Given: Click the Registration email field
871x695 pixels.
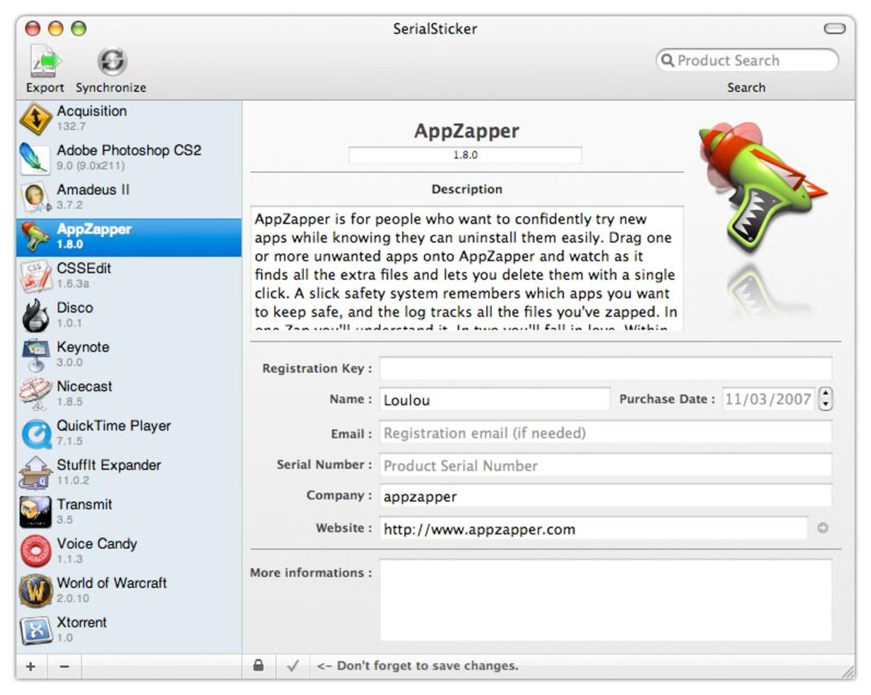Looking at the screenshot, I should 605,434.
